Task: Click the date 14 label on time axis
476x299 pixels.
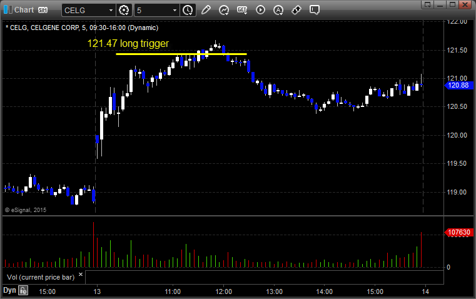Action: [x=425, y=291]
